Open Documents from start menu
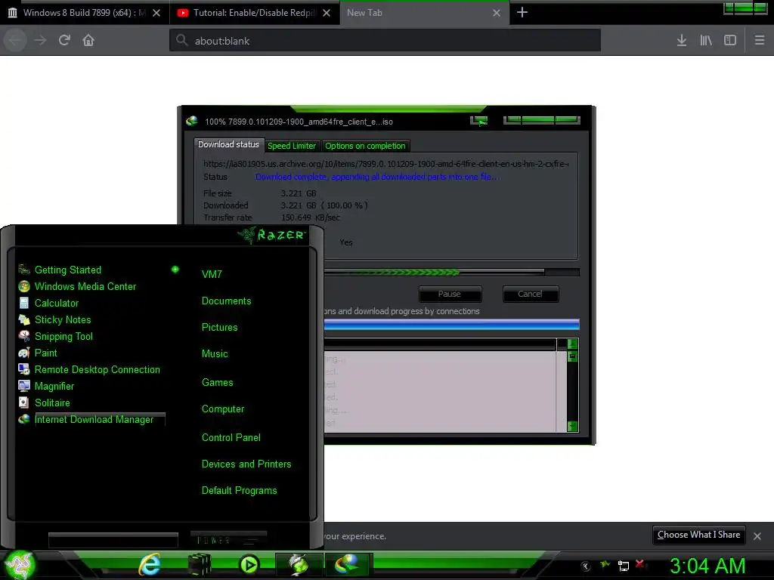 [x=227, y=301]
